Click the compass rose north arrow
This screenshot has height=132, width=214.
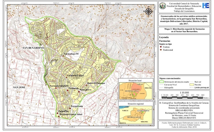[x=148, y=12]
